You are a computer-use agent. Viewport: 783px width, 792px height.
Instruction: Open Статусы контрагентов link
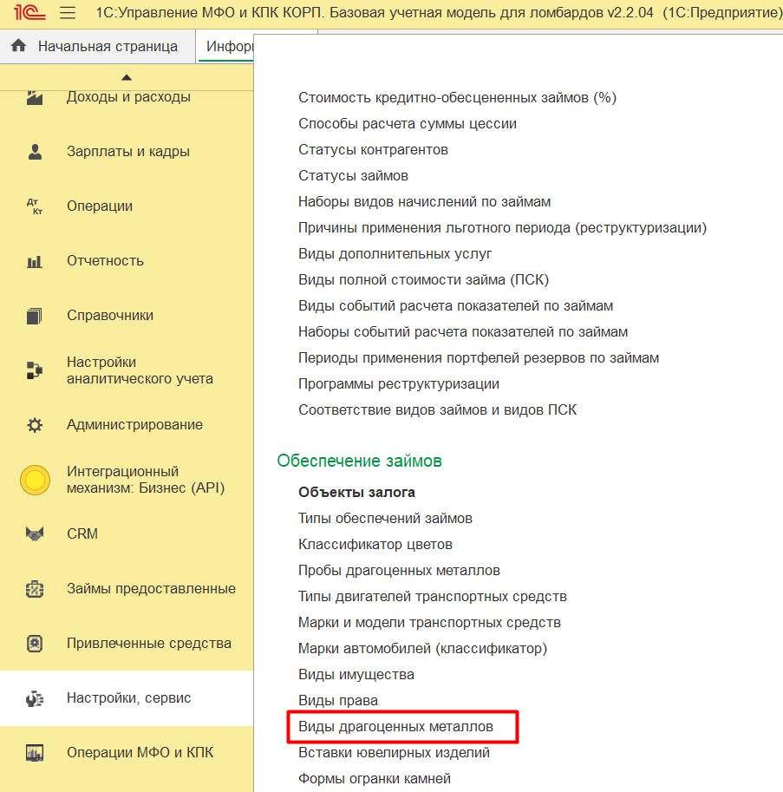click(x=373, y=149)
